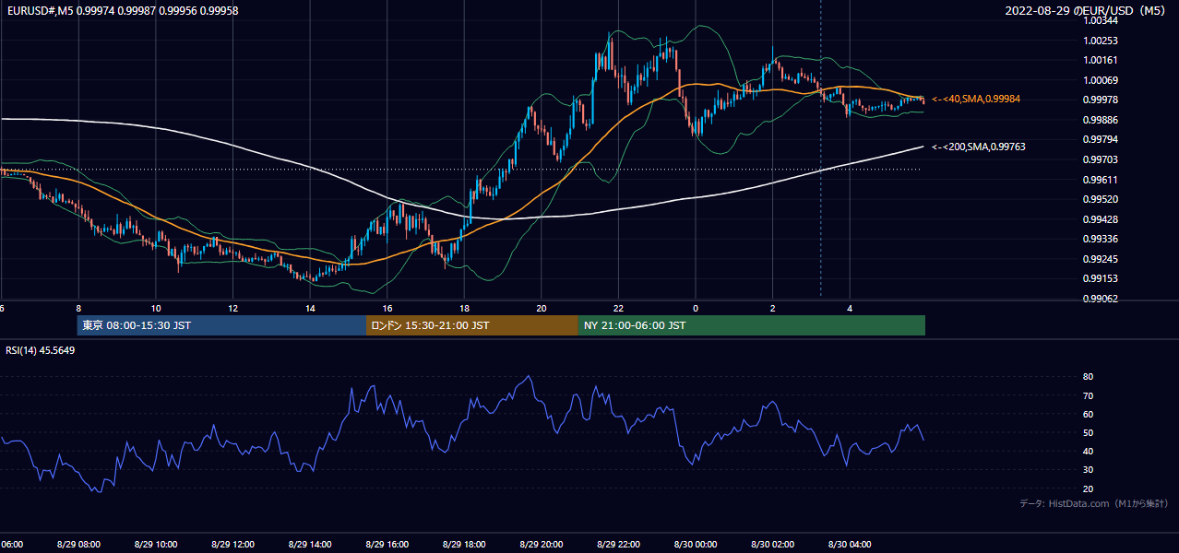Click hour label 18 on price chart axis
This screenshot has width=1179, height=553.
point(464,308)
